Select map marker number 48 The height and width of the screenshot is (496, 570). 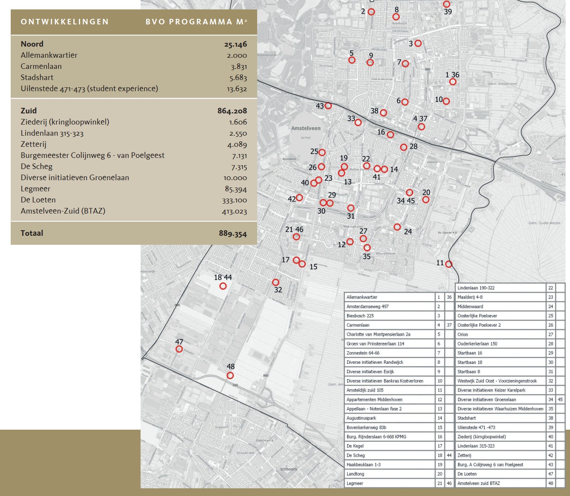click(x=230, y=375)
